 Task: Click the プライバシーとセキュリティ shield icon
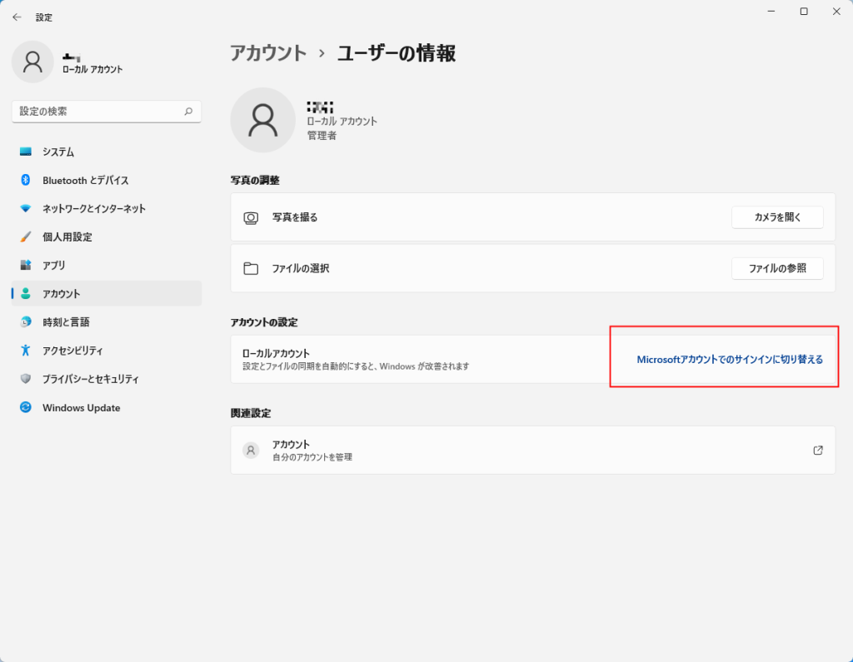[x=26, y=379]
